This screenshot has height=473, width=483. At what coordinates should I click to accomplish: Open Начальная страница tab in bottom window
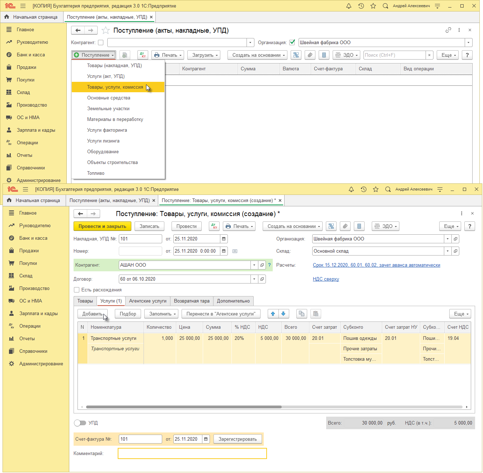(x=34, y=200)
